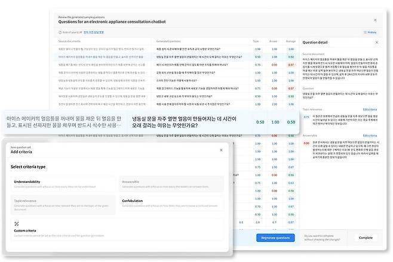Viewport: 393px width, 262px height.
Task: Click the window title Questions for an electronic appliance
Action: click(x=112, y=21)
